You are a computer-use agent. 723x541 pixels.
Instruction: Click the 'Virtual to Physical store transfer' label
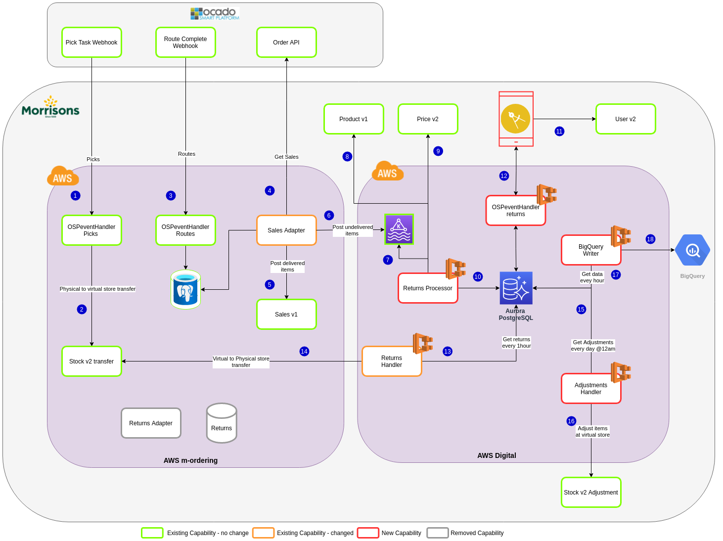pyautogui.click(x=241, y=361)
